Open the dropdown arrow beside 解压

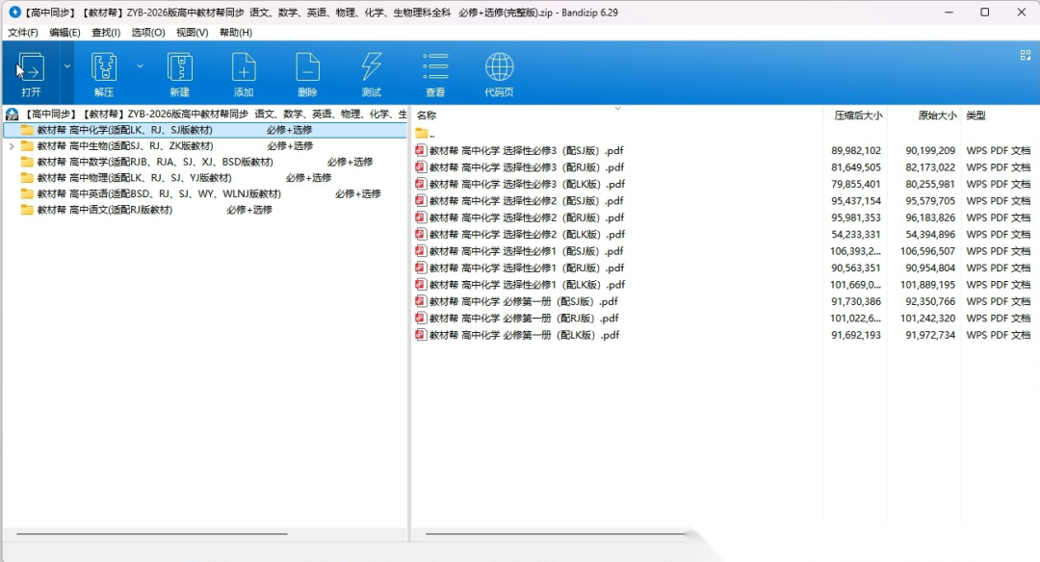[x=140, y=66]
